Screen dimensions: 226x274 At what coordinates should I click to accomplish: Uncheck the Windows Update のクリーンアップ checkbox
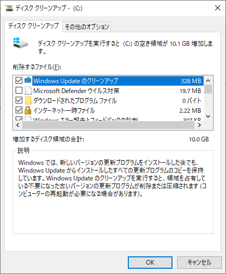[x=19, y=81]
